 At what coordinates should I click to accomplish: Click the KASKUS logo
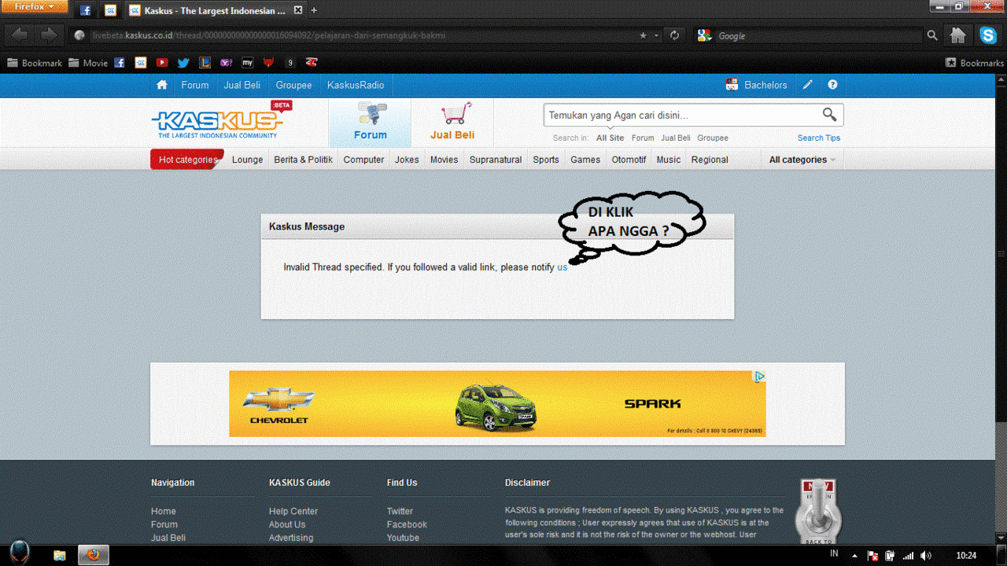(x=216, y=122)
